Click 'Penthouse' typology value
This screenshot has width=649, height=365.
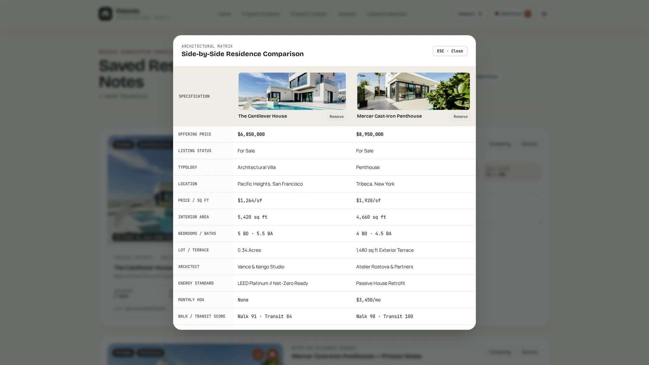[368, 167]
